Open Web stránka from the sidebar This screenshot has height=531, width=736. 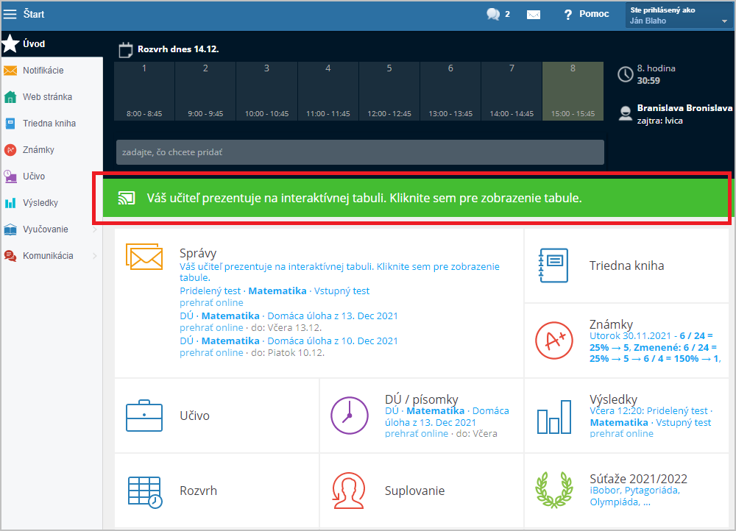(47, 97)
